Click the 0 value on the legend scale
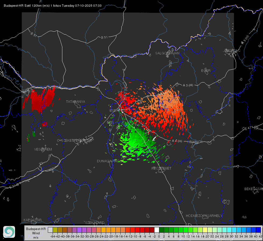The width and height of the screenshot is (263, 241). pos(159,236)
